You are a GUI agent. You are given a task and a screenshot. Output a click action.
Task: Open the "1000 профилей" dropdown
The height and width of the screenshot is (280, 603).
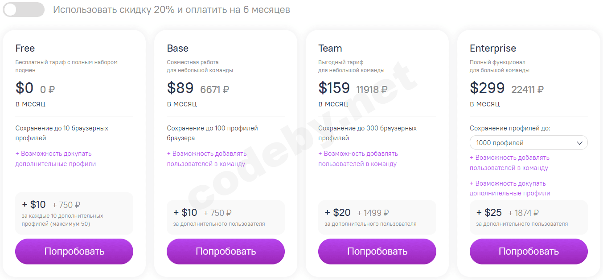pyautogui.click(x=529, y=143)
